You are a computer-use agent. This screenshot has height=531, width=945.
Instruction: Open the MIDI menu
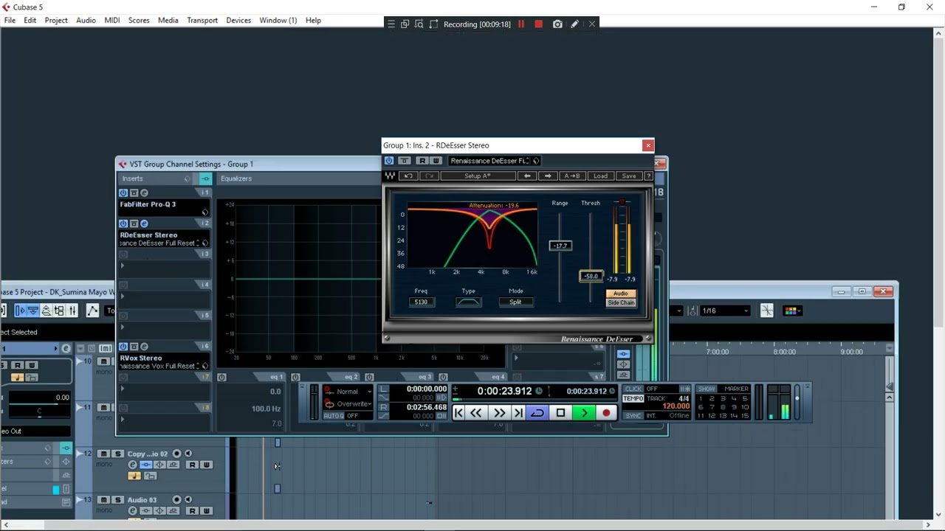point(112,20)
